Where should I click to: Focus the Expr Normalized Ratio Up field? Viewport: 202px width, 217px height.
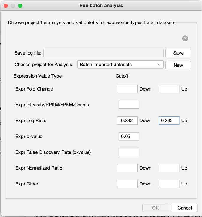169,168
